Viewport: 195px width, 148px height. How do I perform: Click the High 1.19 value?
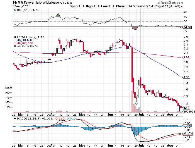click(x=92, y=6)
